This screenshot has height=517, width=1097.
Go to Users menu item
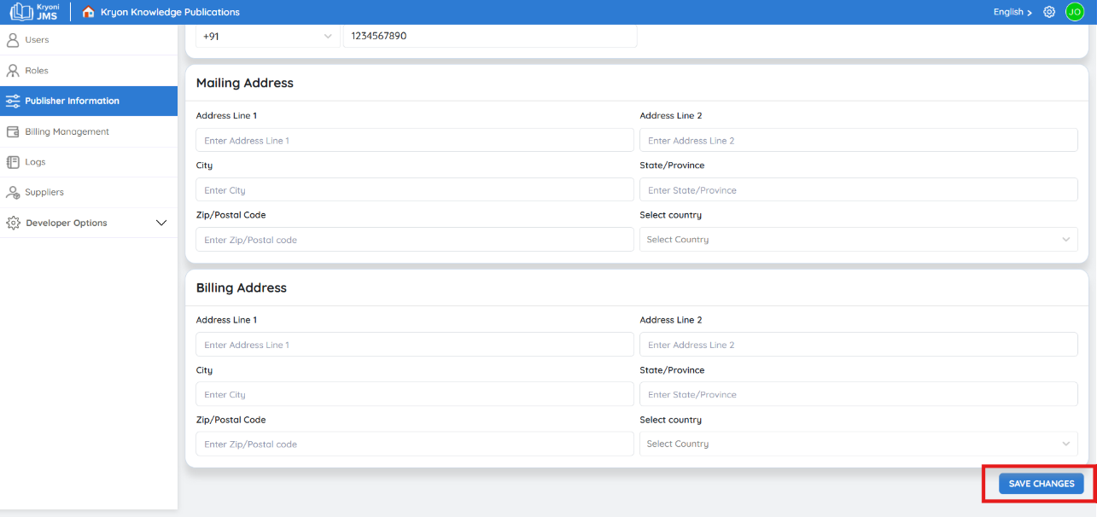tap(89, 40)
